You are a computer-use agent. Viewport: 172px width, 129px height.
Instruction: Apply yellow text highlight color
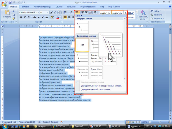point(52,17)
